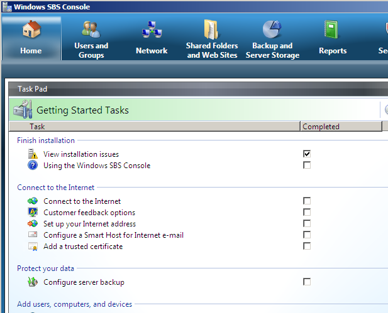
Task: Sort by the Task column header
Action: 155,126
